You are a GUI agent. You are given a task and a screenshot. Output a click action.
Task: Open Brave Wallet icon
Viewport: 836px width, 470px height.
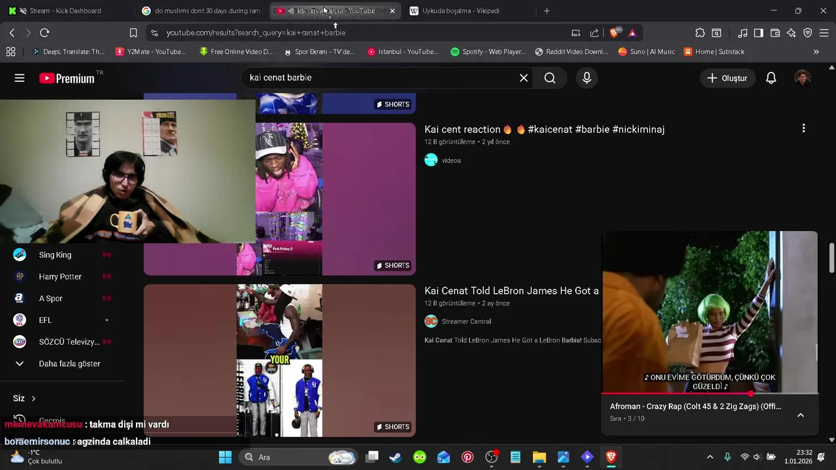(x=775, y=33)
